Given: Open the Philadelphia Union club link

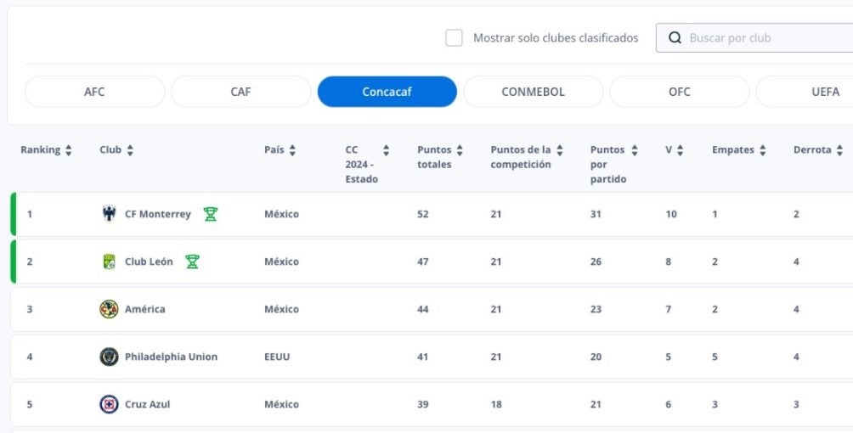Looking at the screenshot, I should pos(171,357).
